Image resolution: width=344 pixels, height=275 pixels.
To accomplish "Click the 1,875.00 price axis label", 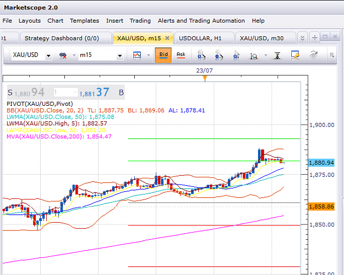I will coord(322,175).
